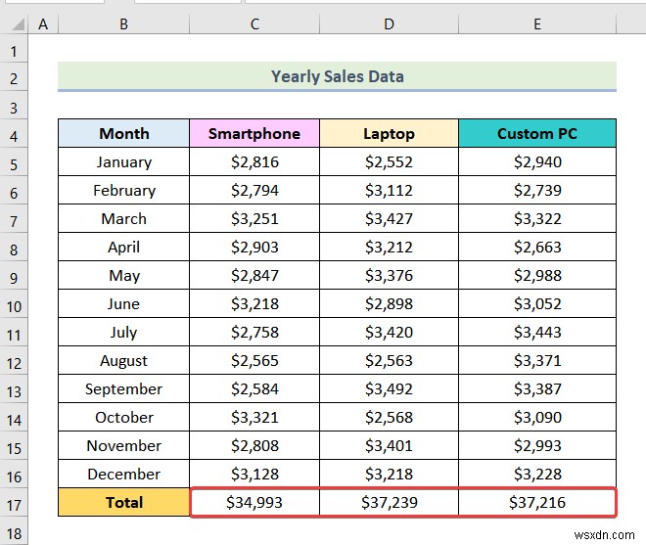The height and width of the screenshot is (545, 646).
Task: Select column C header
Action: pyautogui.click(x=254, y=23)
